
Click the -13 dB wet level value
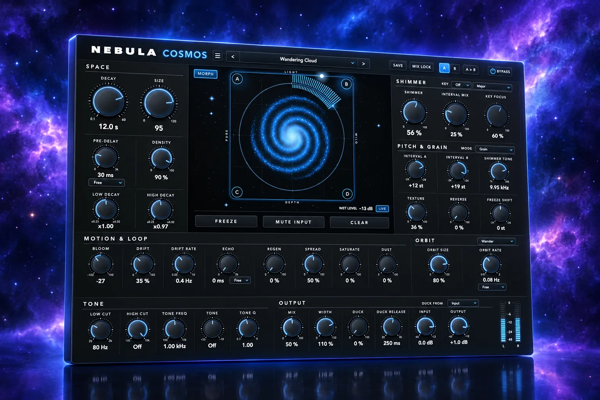point(366,209)
